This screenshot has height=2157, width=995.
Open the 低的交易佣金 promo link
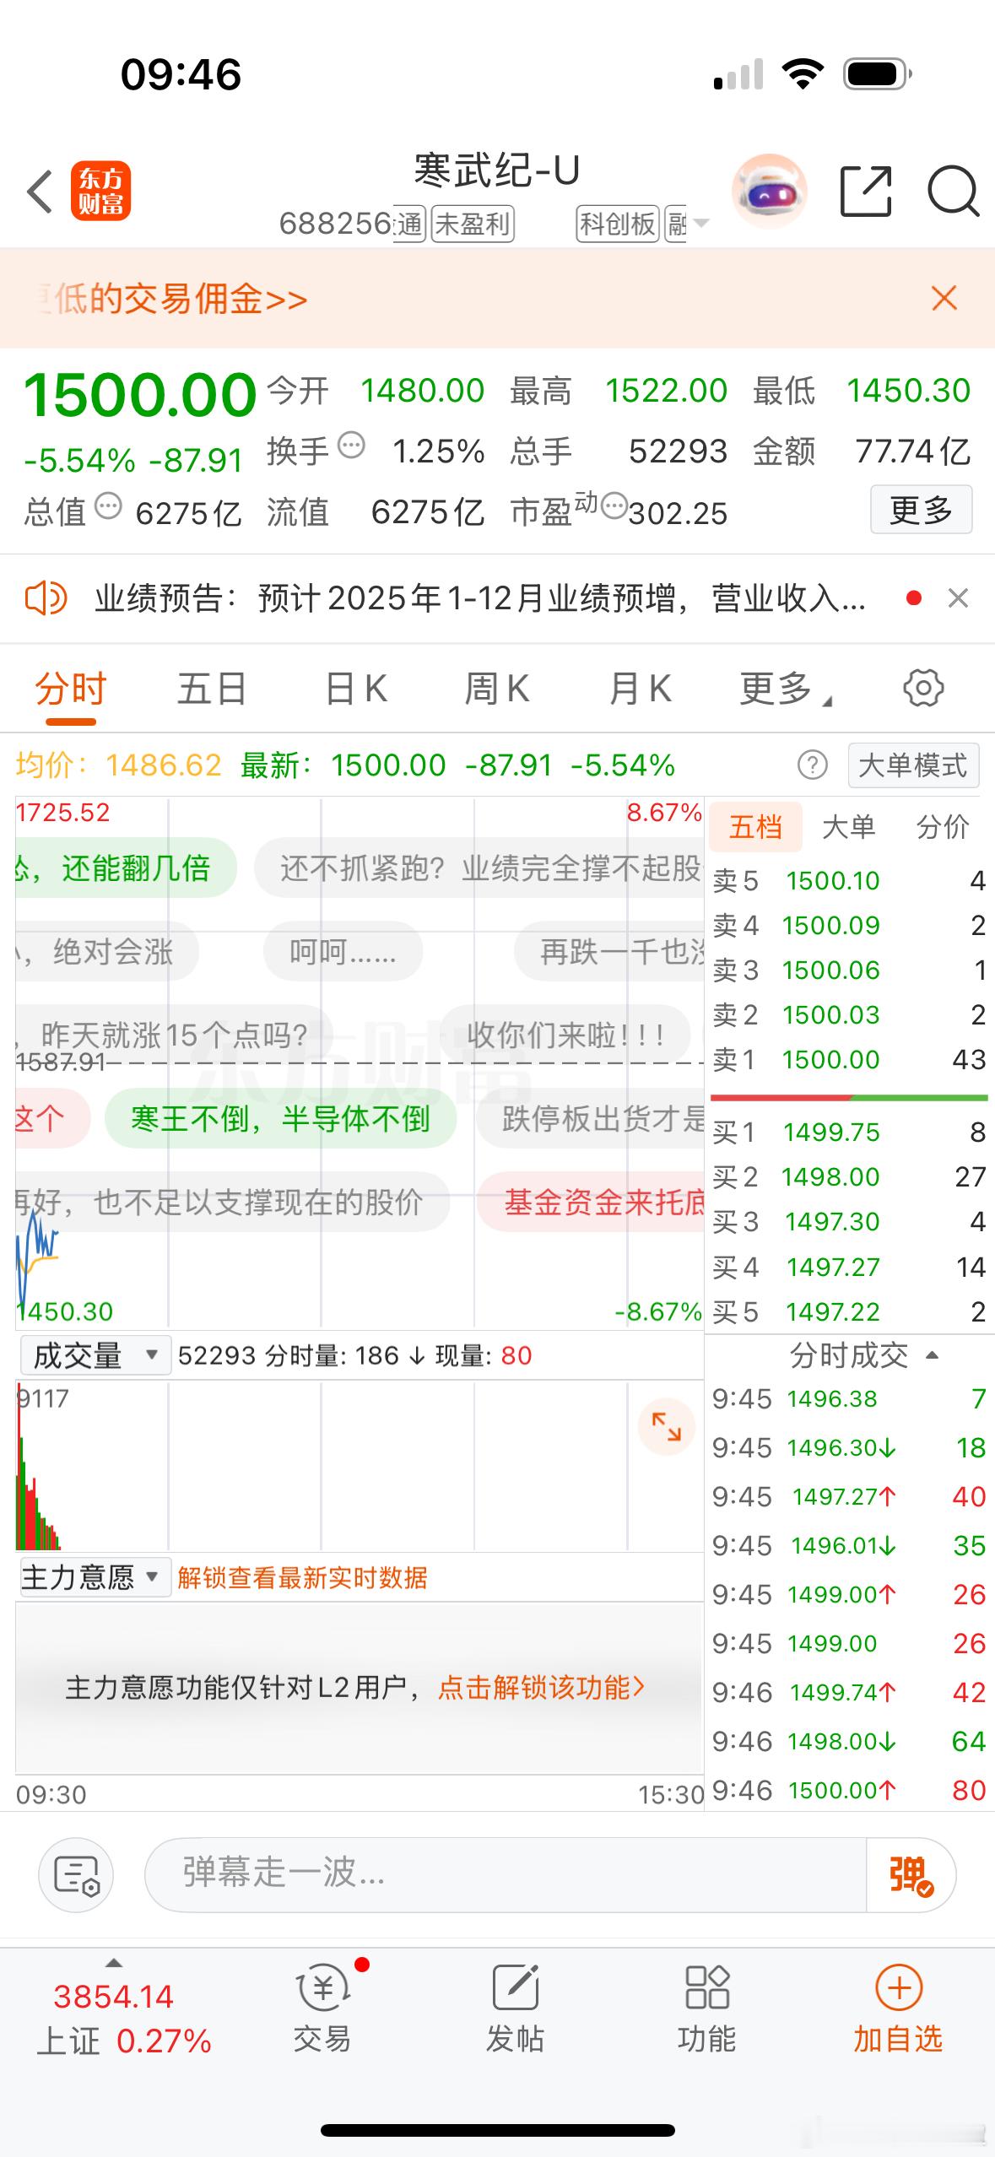tap(173, 299)
